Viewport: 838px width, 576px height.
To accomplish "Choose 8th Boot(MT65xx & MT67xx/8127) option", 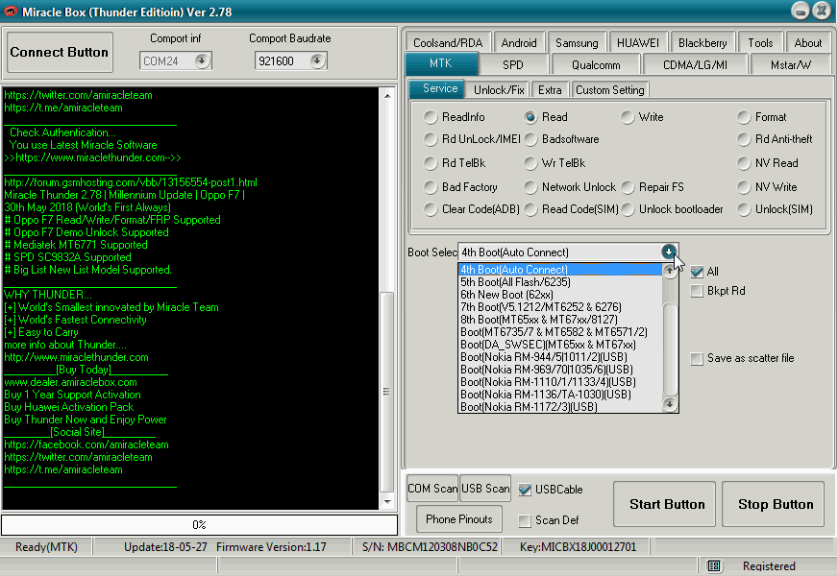I will 560,320.
